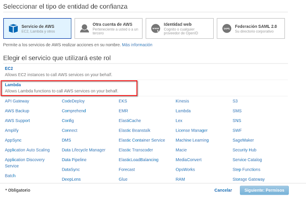Click the Security Hub service link
This screenshot has height=197, width=306.
coord(244,150)
